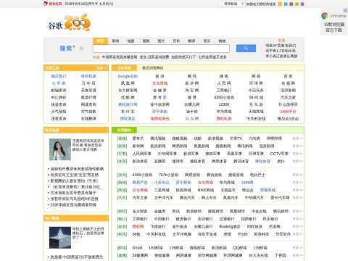The height and width of the screenshot is (261, 348).
Task: Expand 更多 in the 实用工具 header
Action: 102,68
